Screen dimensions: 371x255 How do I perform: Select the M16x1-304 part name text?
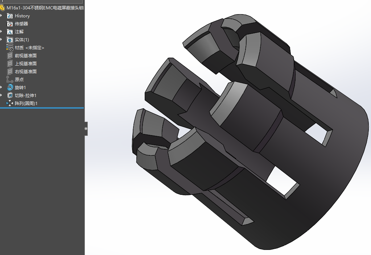[45, 8]
